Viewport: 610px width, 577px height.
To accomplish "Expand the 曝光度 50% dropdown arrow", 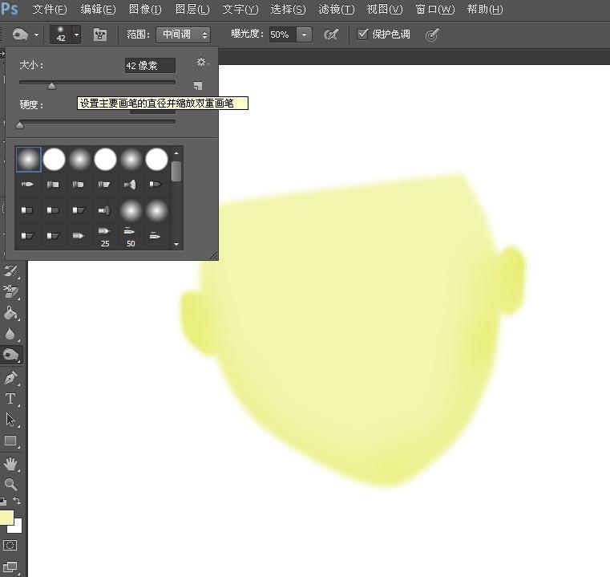I will tap(305, 35).
